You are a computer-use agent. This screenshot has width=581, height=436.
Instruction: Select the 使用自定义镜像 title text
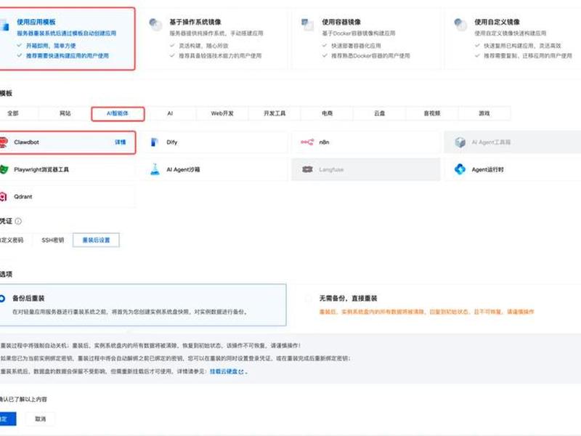click(x=497, y=23)
